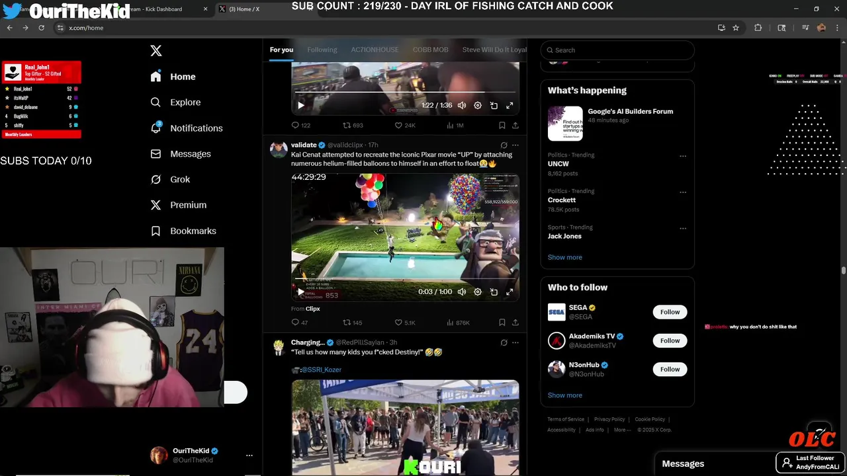Open Explore from the sidebar
The image size is (847, 476).
[175, 102]
